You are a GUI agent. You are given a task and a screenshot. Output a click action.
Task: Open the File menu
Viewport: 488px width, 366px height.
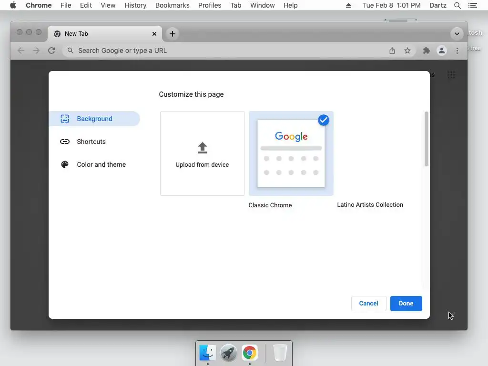66,5
